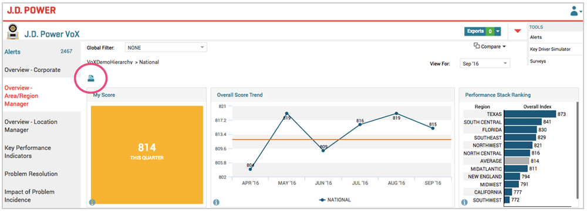The image size is (587, 212).
Task: Click the CALIFORNIA bar 777
Action: coord(508,192)
